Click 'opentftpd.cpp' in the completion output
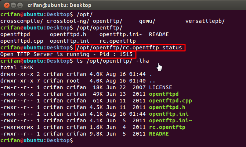 (22, 41)
